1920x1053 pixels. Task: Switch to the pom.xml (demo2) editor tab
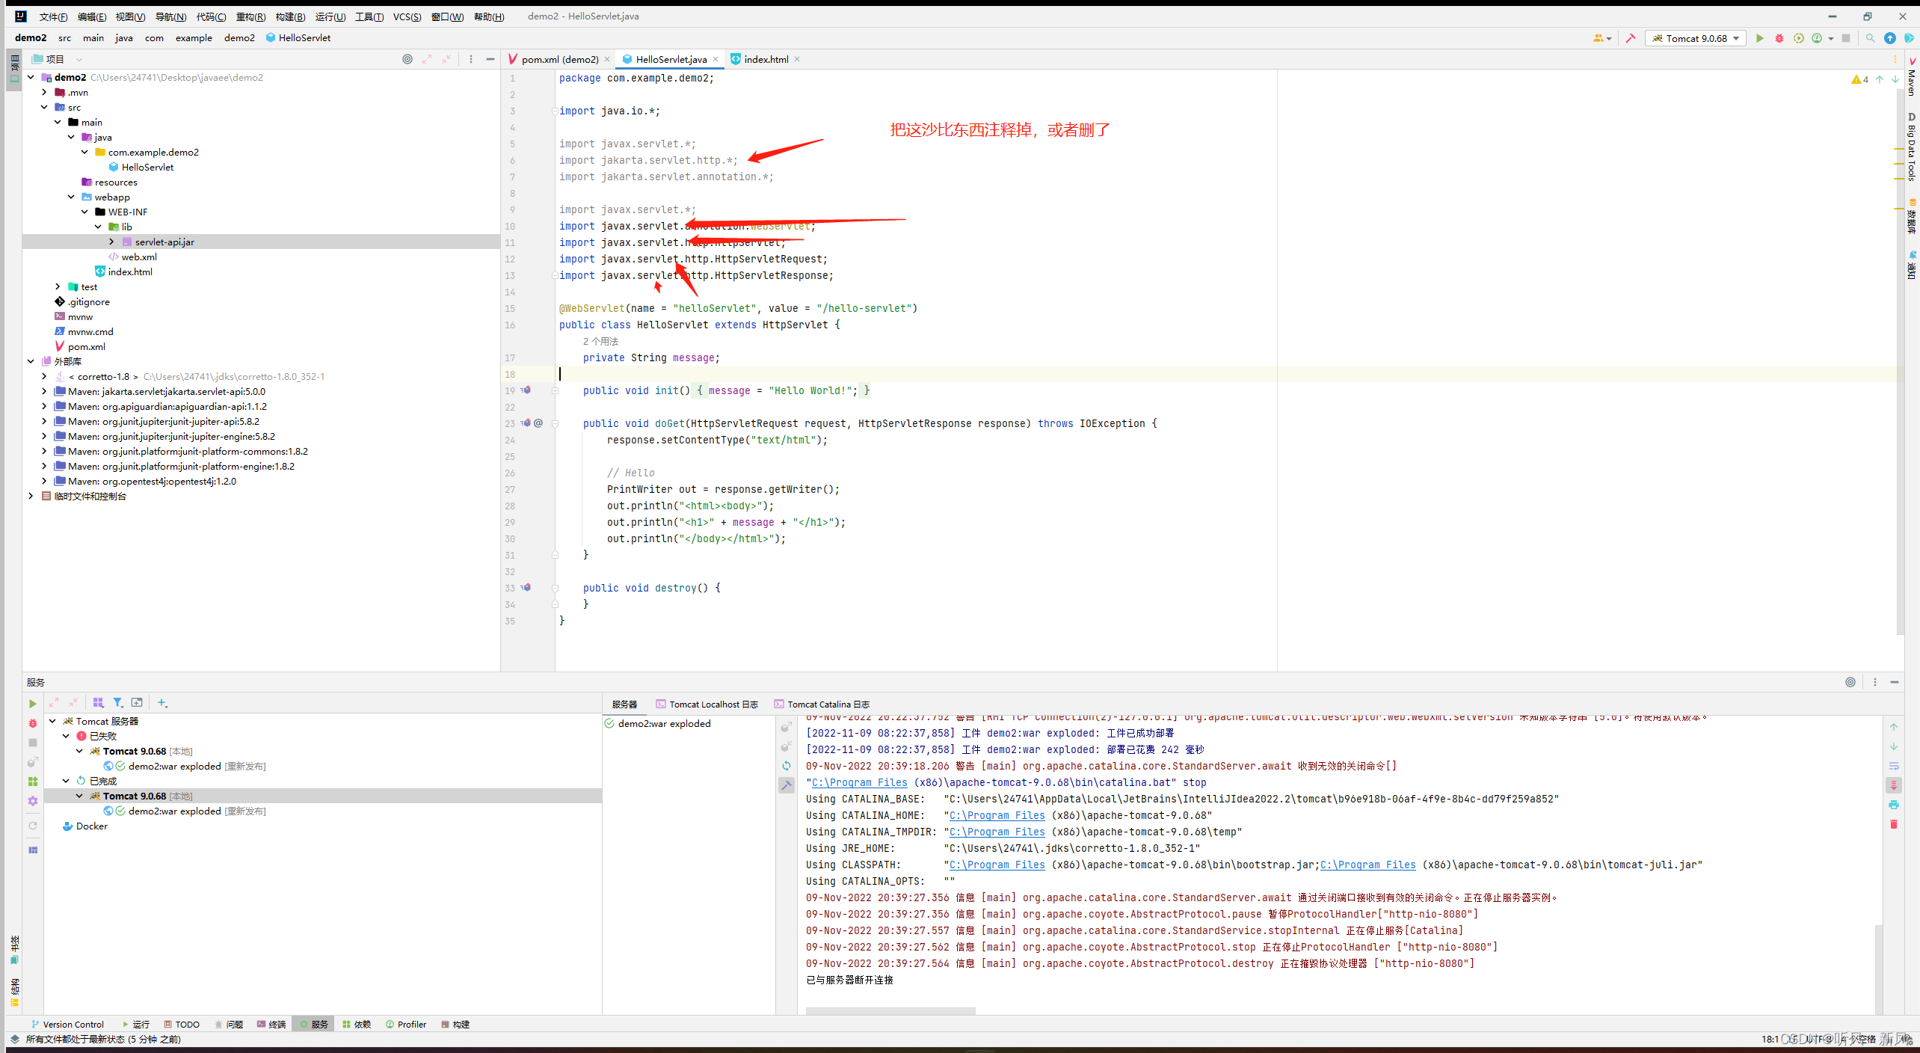pos(559,59)
